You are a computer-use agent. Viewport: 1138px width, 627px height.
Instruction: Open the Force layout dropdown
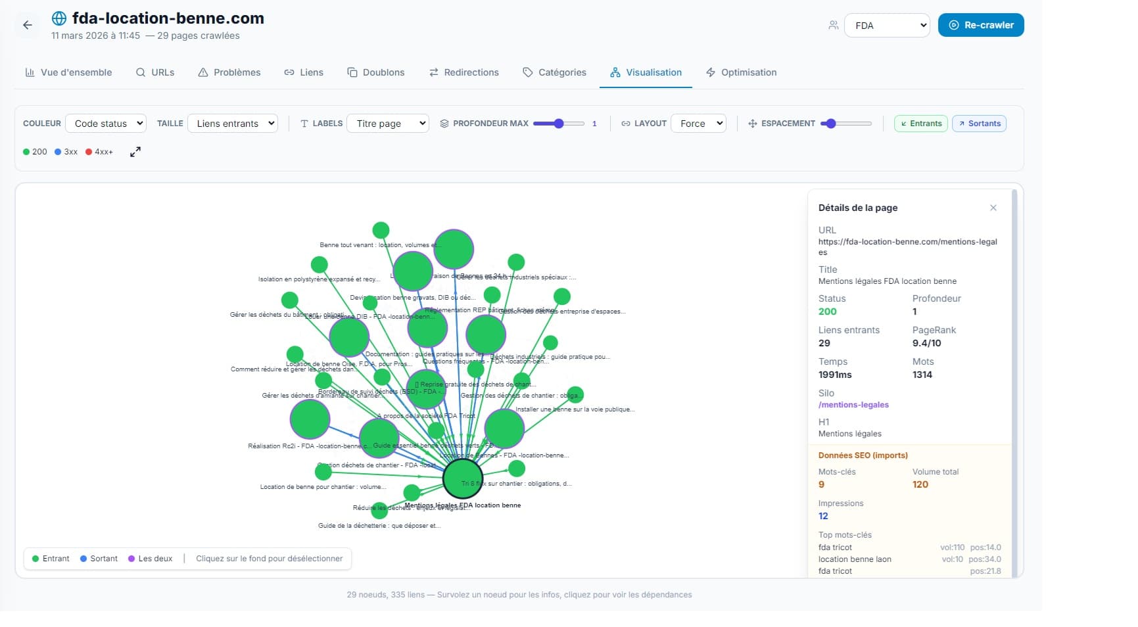699,123
